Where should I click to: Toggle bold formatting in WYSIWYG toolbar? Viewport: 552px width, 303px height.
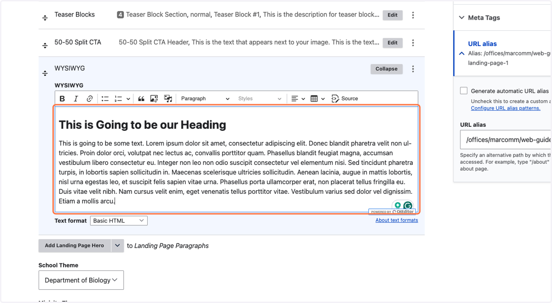63,99
